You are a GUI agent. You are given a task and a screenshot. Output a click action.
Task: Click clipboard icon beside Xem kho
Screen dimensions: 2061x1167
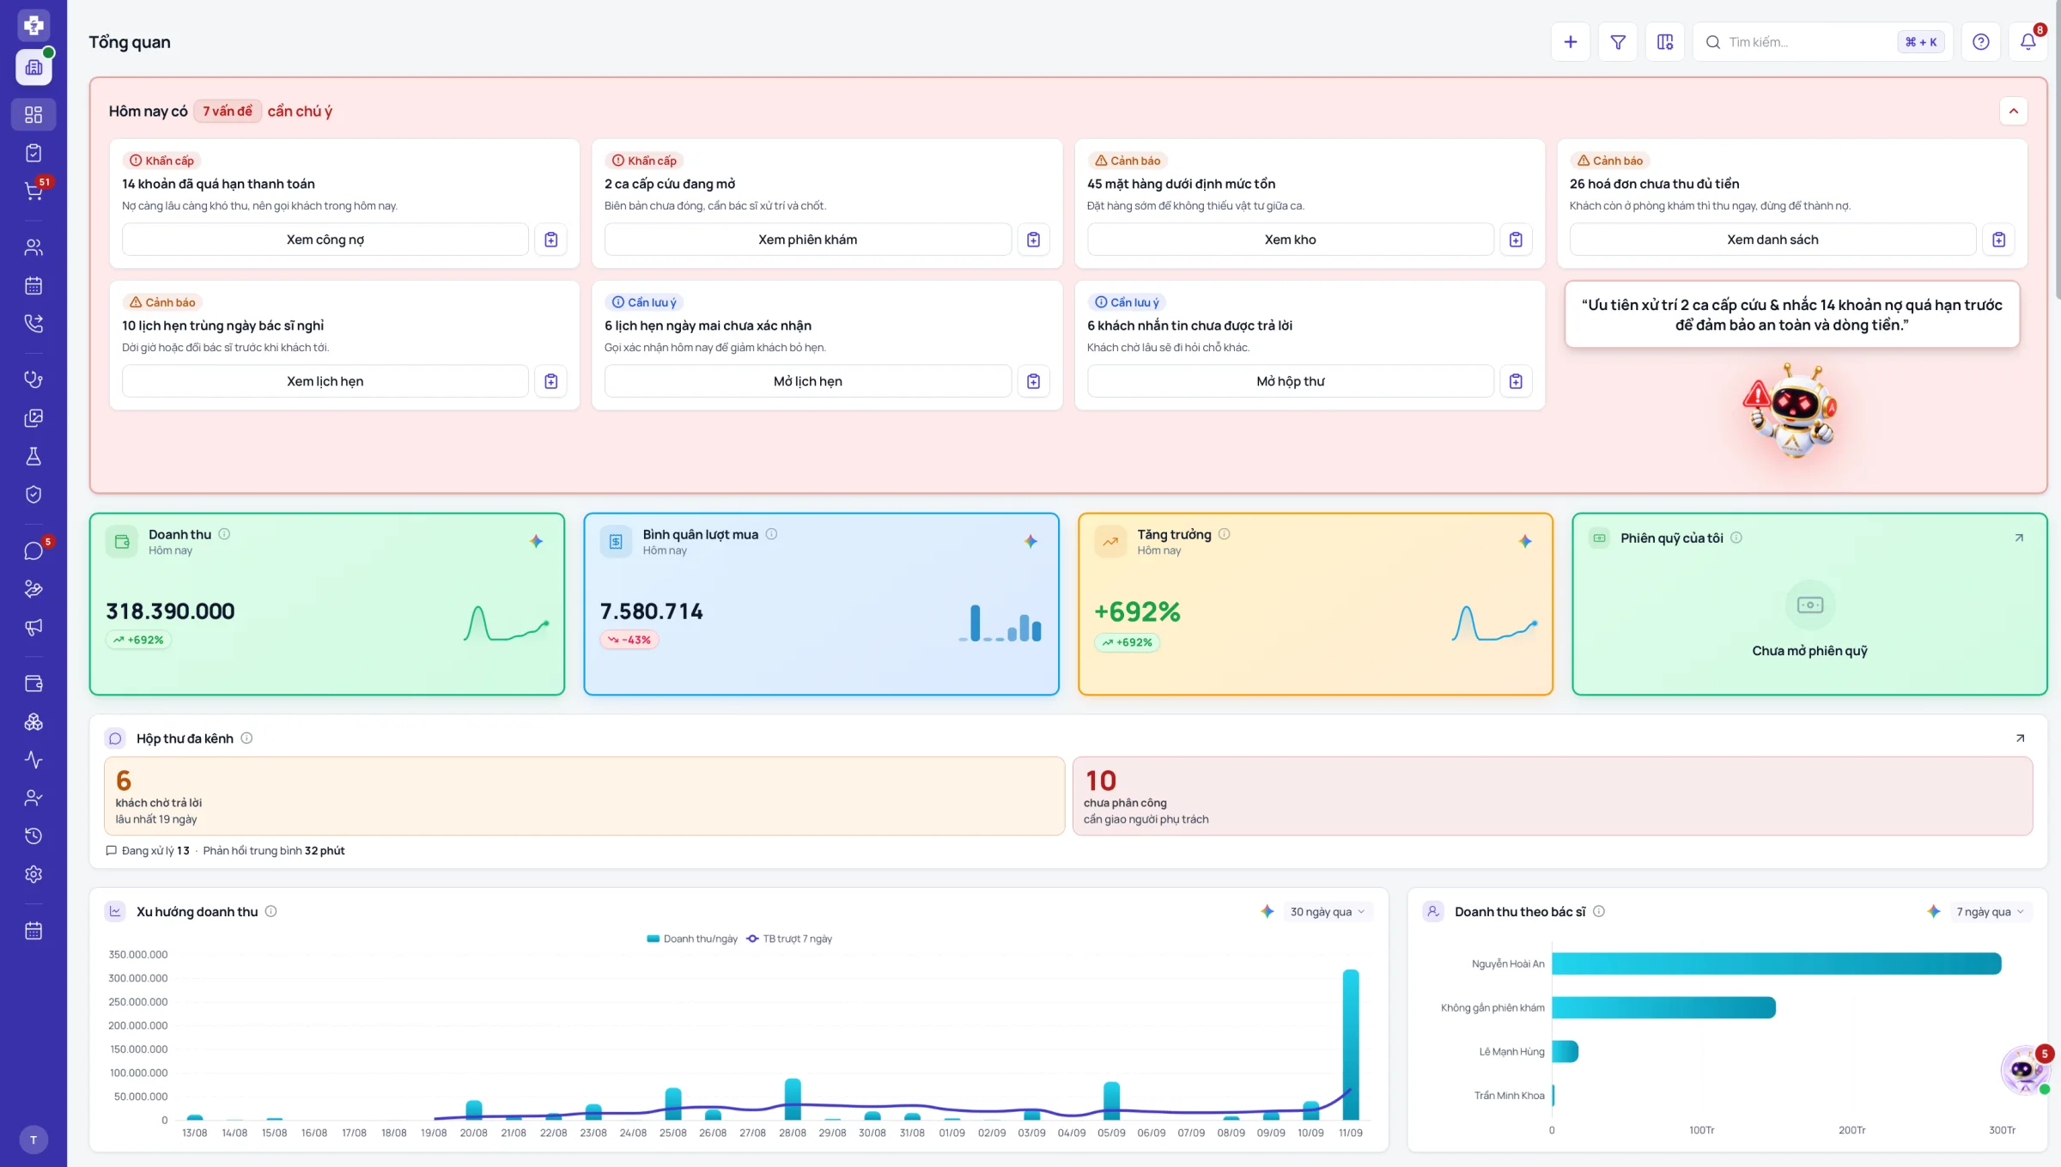[x=1516, y=240]
